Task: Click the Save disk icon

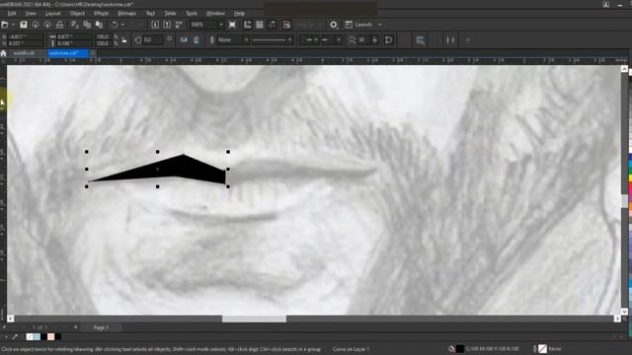Action: click(x=24, y=25)
